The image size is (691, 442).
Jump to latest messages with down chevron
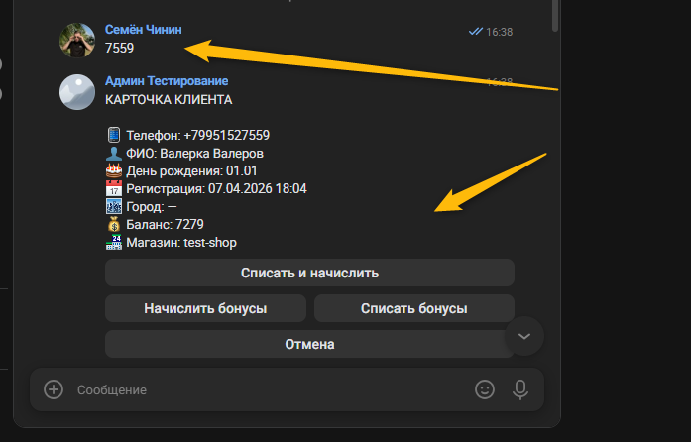pos(524,336)
